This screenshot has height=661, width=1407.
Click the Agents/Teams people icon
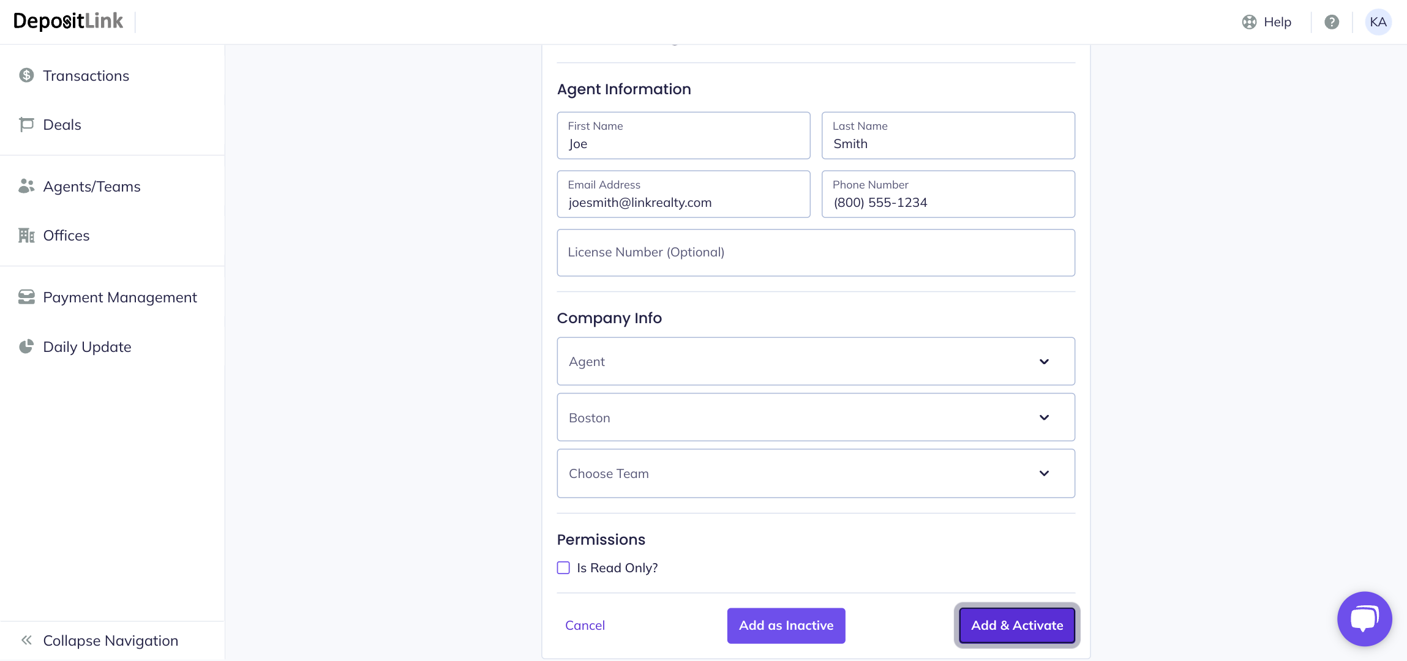point(26,186)
